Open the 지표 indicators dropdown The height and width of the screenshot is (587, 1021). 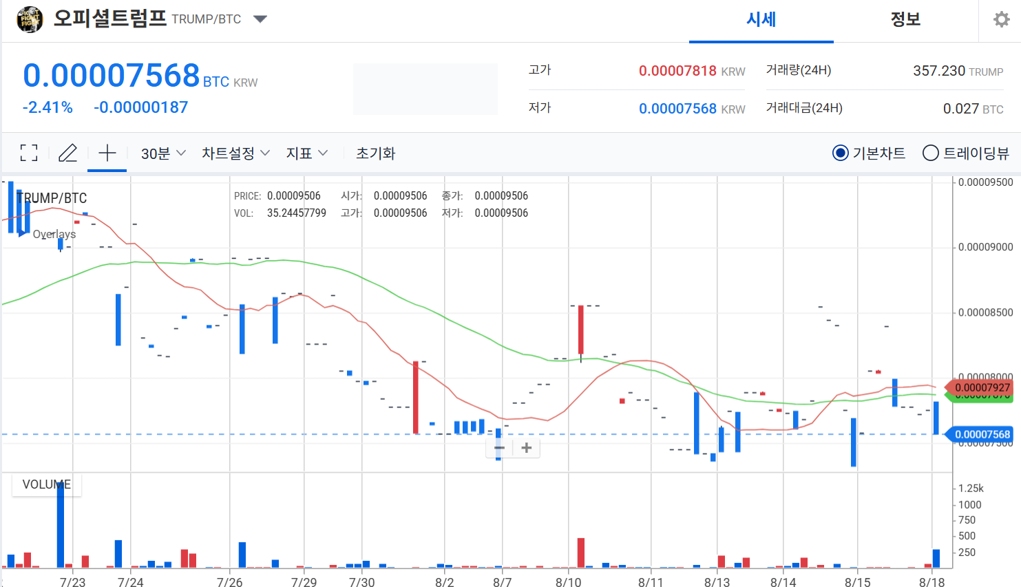tap(307, 153)
